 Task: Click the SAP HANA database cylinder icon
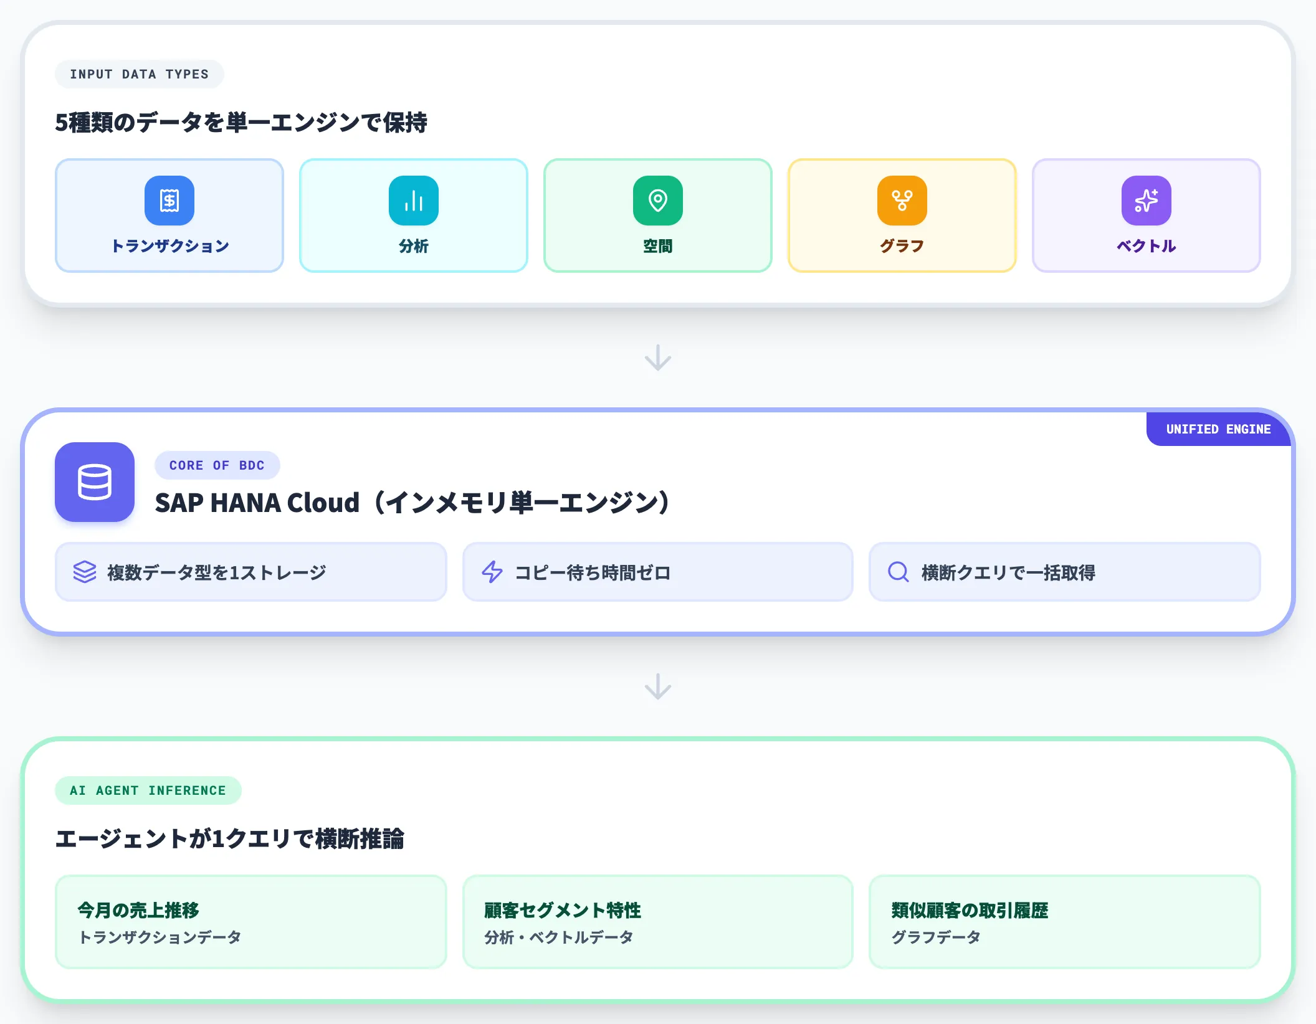point(95,482)
